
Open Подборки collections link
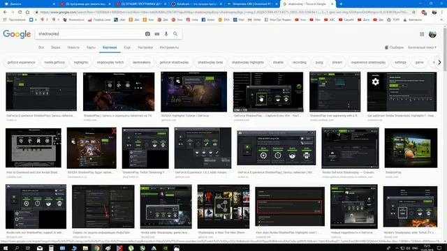[x=394, y=47]
